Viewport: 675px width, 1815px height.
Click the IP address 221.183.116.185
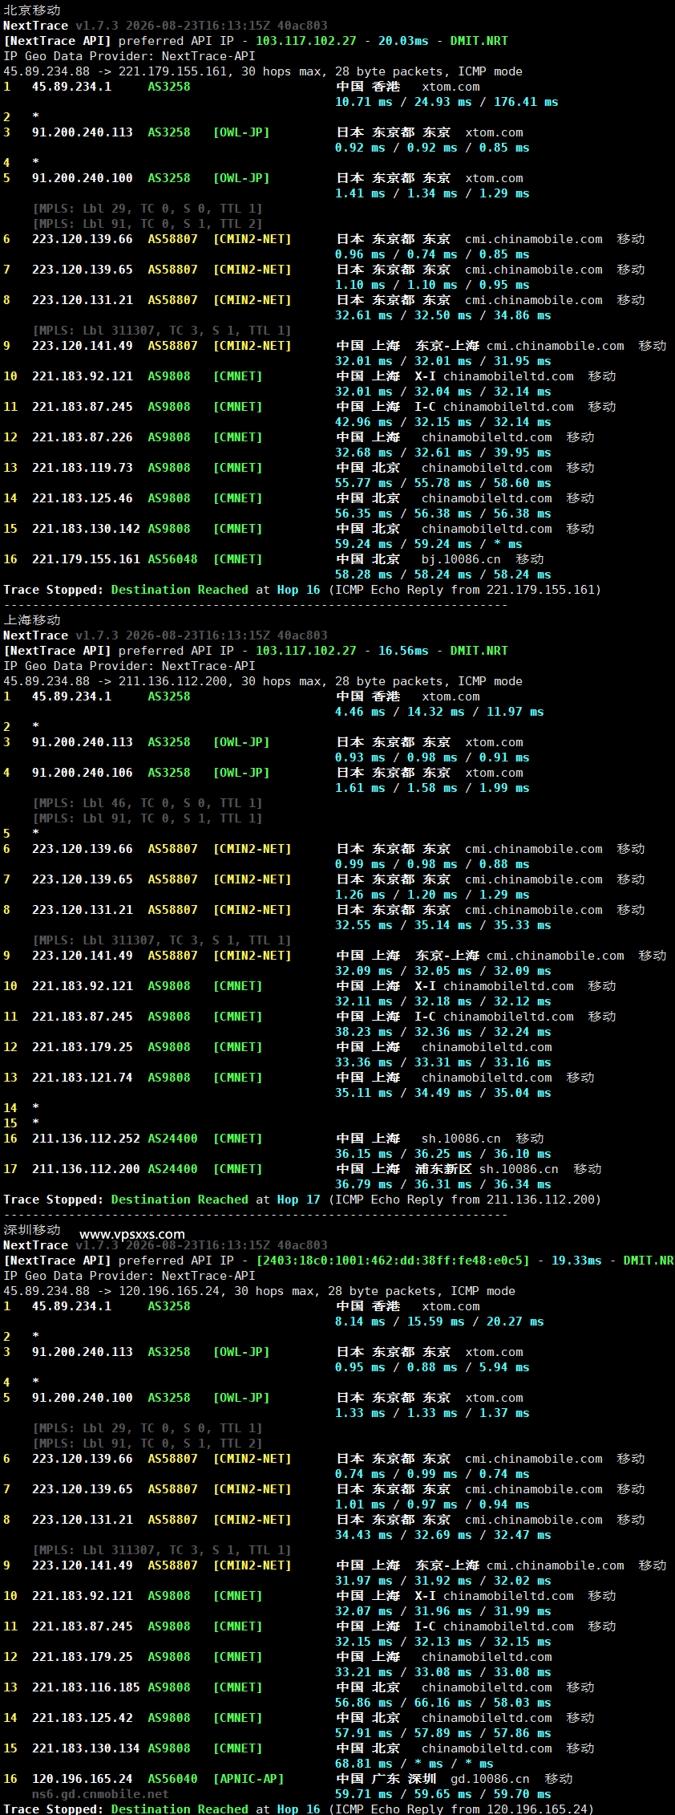[86, 1687]
